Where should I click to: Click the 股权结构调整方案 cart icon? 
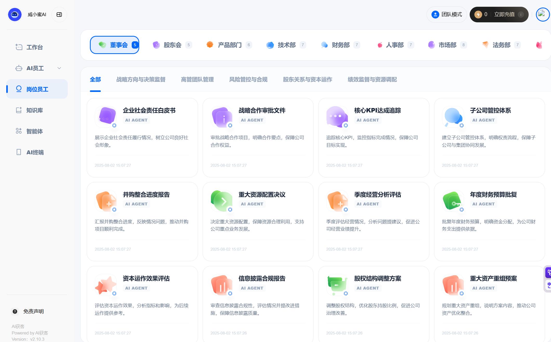(x=337, y=285)
